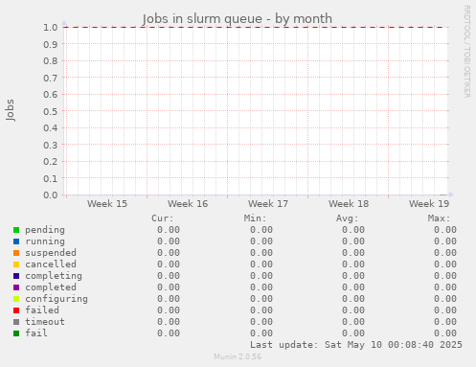The width and height of the screenshot is (476, 367).
Task: Click the cancelled yellow color swatch
Action: pos(16,264)
